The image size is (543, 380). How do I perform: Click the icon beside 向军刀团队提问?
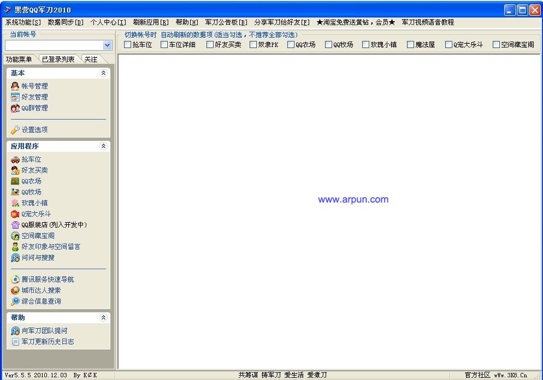pyautogui.click(x=15, y=331)
